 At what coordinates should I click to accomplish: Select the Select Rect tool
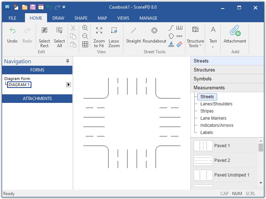coord(44,31)
